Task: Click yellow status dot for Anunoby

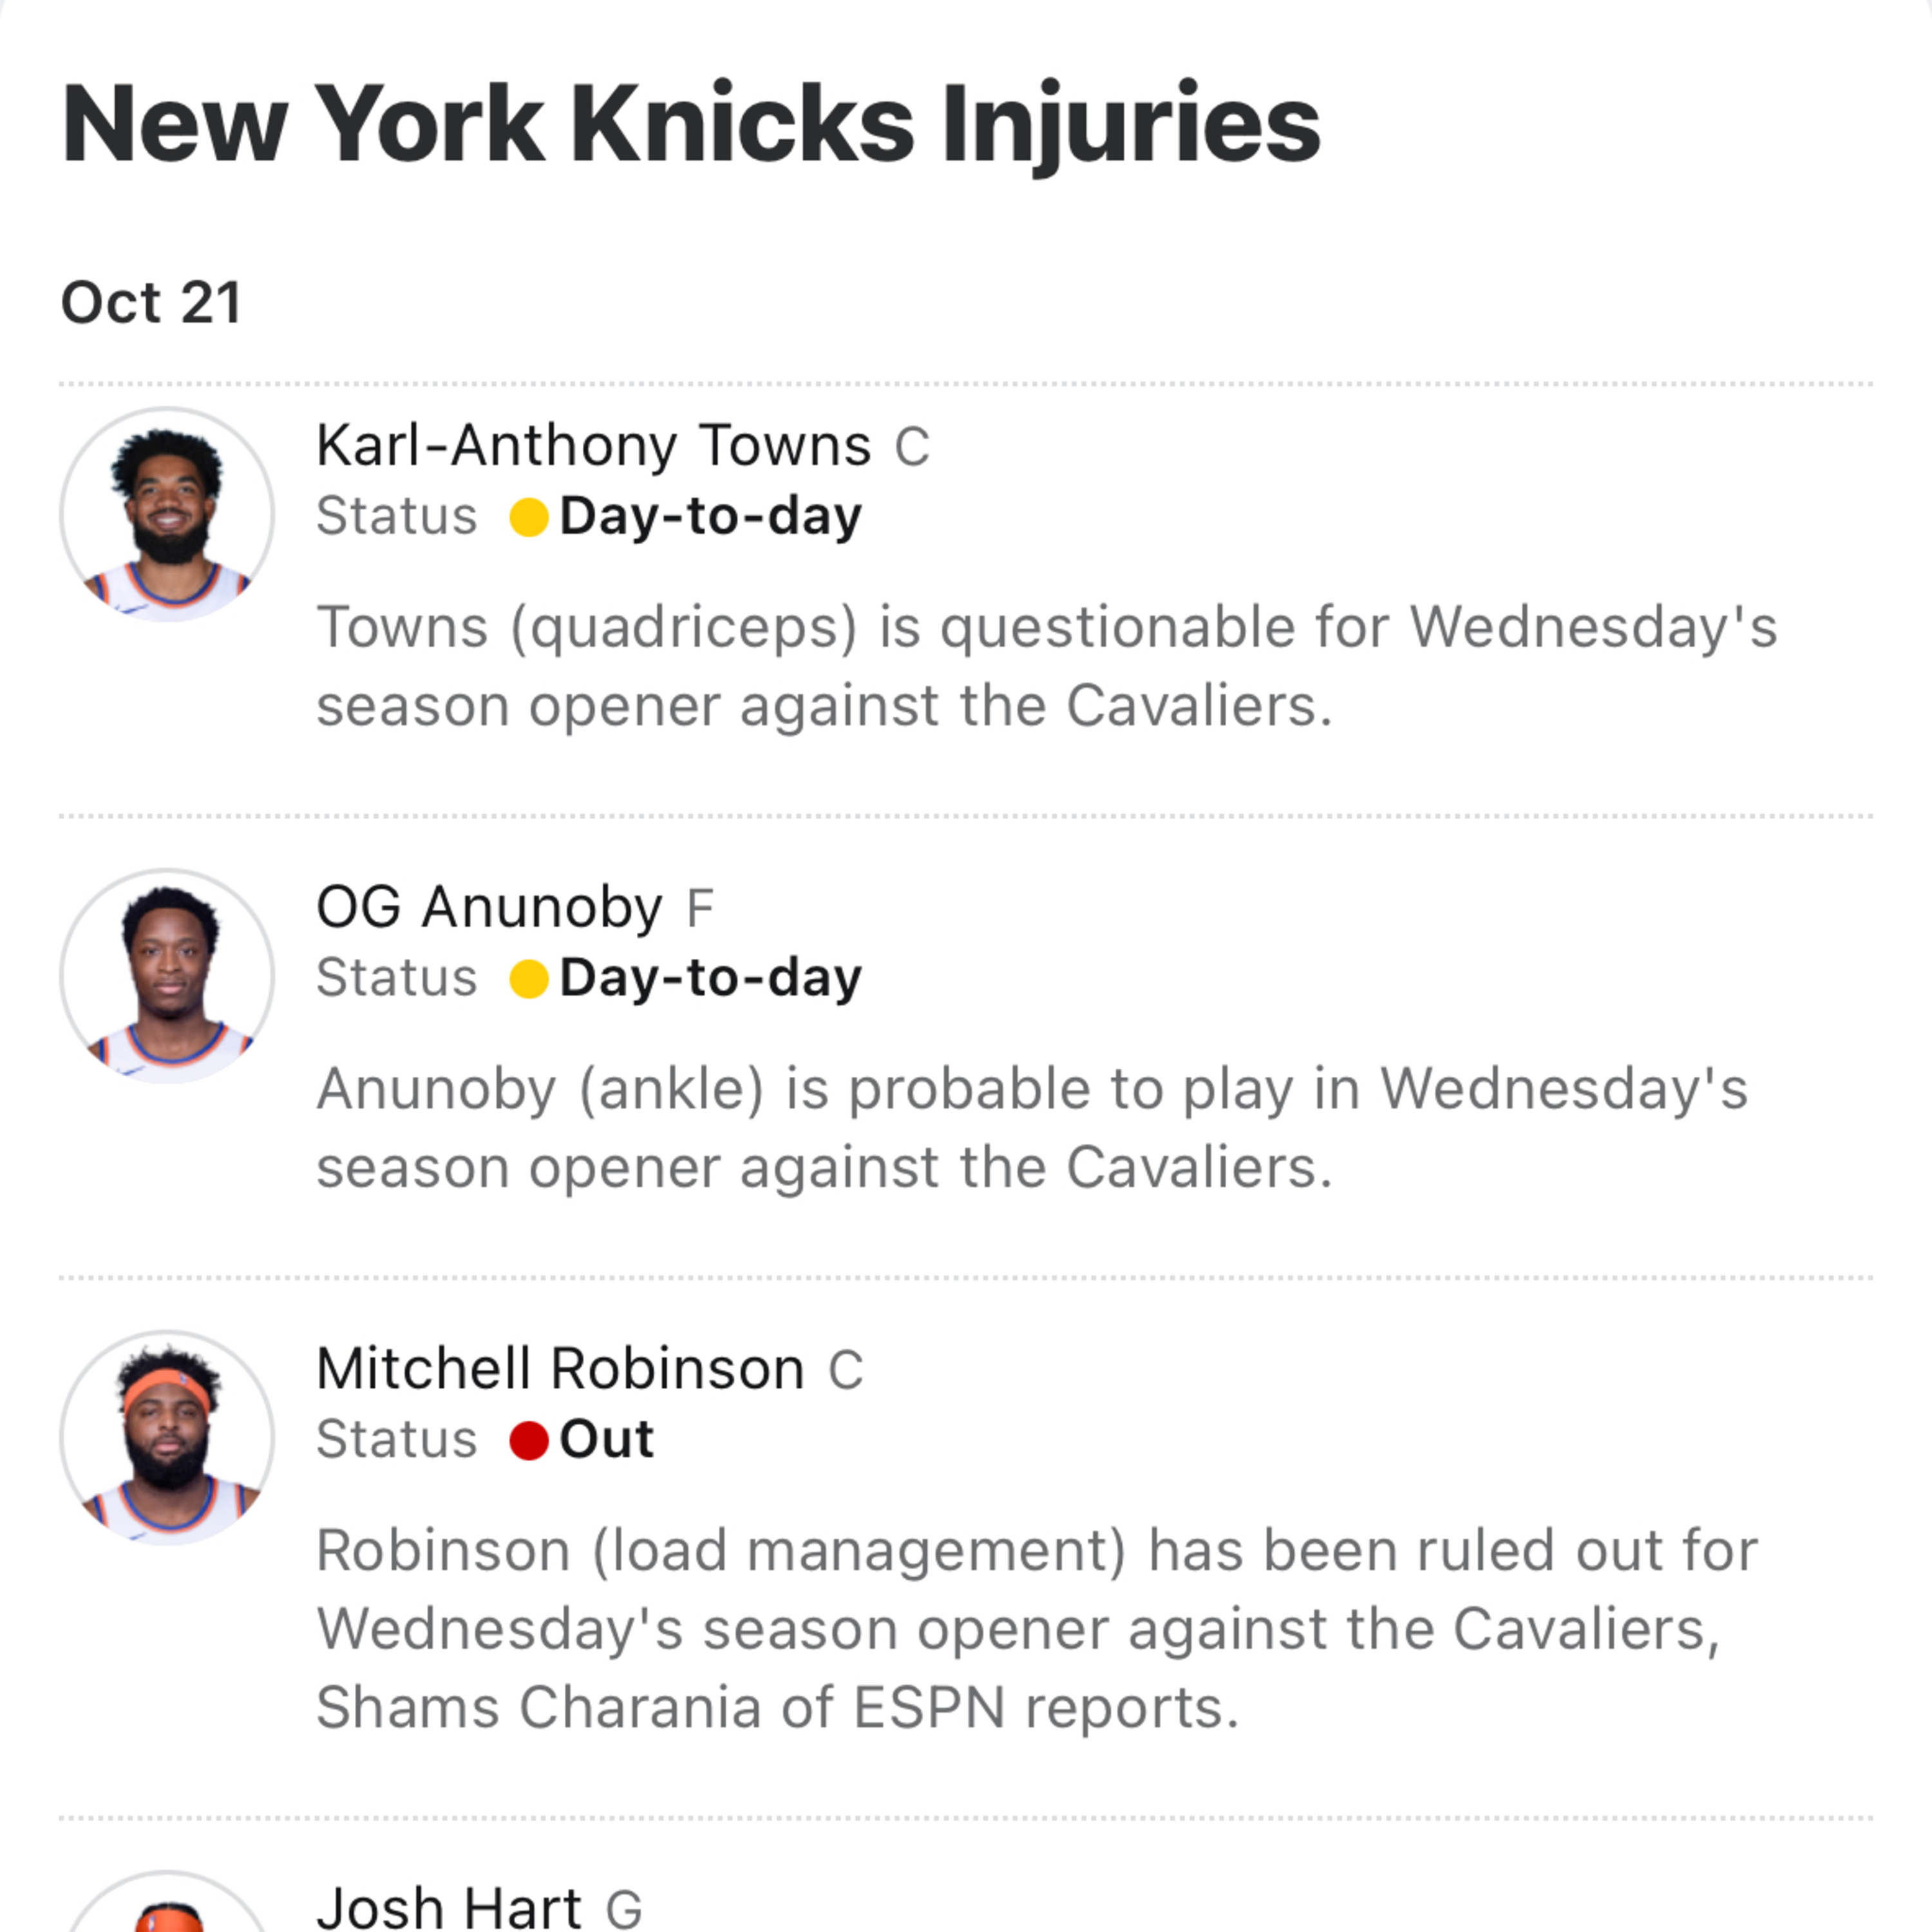Action: [x=529, y=978]
